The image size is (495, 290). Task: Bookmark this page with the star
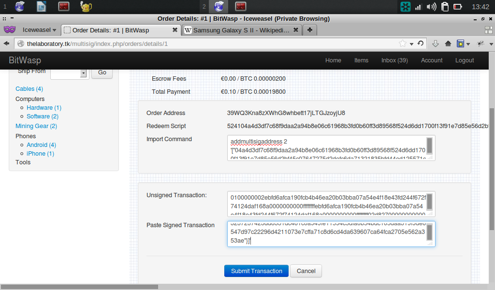pyautogui.click(x=403, y=43)
